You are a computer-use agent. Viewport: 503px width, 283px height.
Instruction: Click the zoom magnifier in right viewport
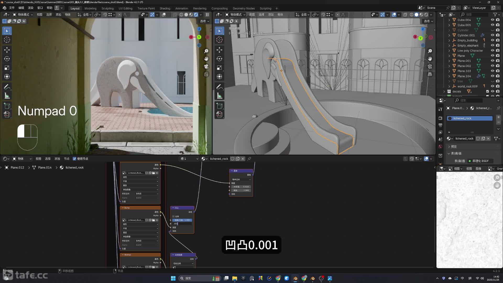point(430,51)
